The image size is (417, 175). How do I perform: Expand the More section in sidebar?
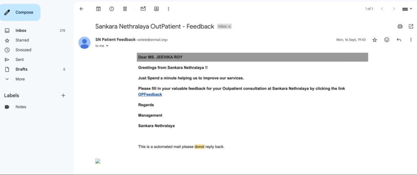20,79
